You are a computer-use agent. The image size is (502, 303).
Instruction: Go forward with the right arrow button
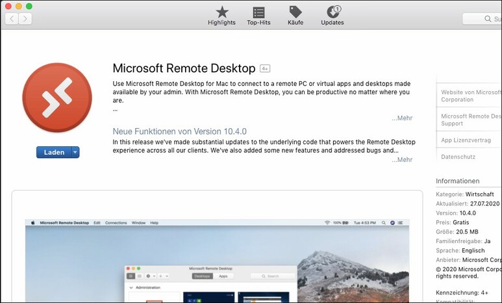tap(25, 19)
